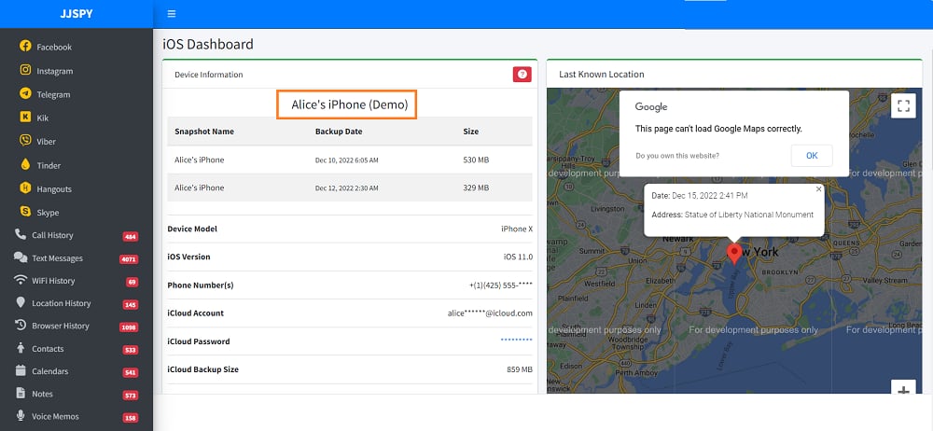Open Tinder menu item
Viewport: 933px width, 431px height.
(x=49, y=165)
